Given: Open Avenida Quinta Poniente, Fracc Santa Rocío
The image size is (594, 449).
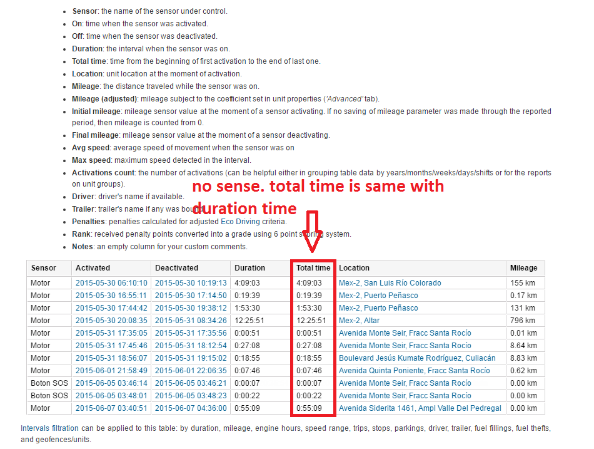Looking at the screenshot, I should point(414,371).
